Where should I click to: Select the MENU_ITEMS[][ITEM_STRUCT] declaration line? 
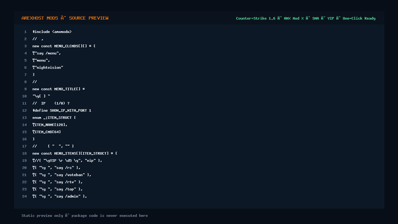[x=75, y=153]
